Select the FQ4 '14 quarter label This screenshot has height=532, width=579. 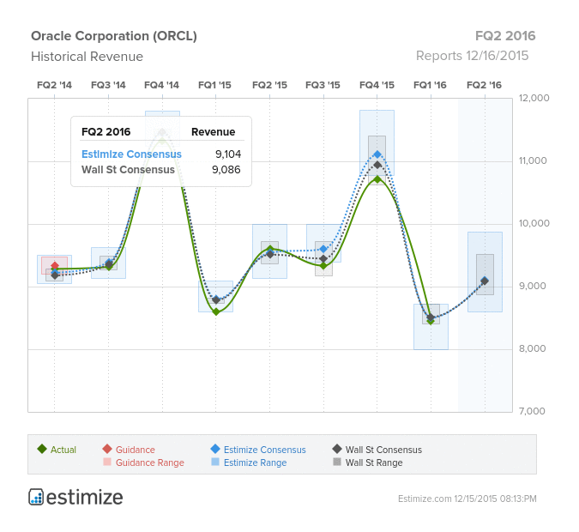pyautogui.click(x=162, y=85)
